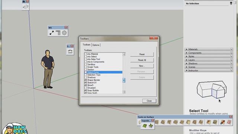The height and width of the screenshot is (134, 238).
Task: Select the contour editor orange arrow icon
Action: [223, 122]
